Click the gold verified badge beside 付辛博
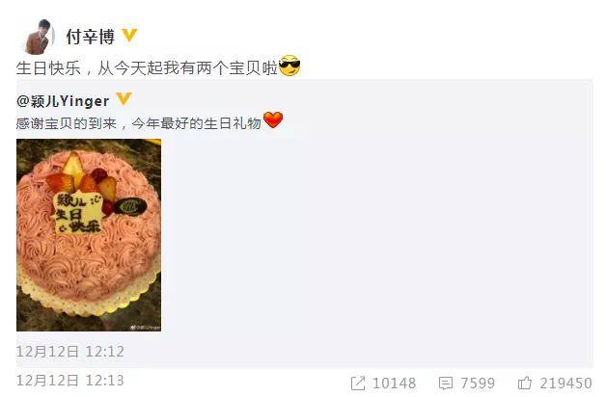Image resolution: width=606 pixels, height=397 pixels. coord(129,36)
